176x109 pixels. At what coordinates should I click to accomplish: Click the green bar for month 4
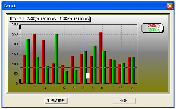(57, 59)
